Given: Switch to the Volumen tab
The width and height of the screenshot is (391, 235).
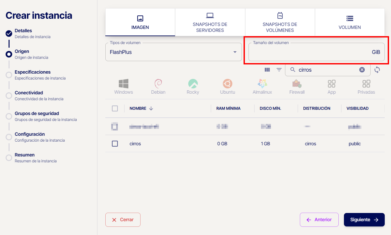Looking at the screenshot, I should pyautogui.click(x=350, y=22).
